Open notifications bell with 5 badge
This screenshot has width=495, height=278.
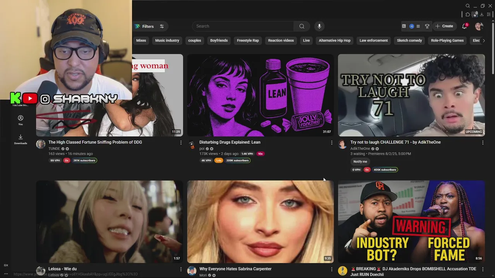click(x=464, y=26)
